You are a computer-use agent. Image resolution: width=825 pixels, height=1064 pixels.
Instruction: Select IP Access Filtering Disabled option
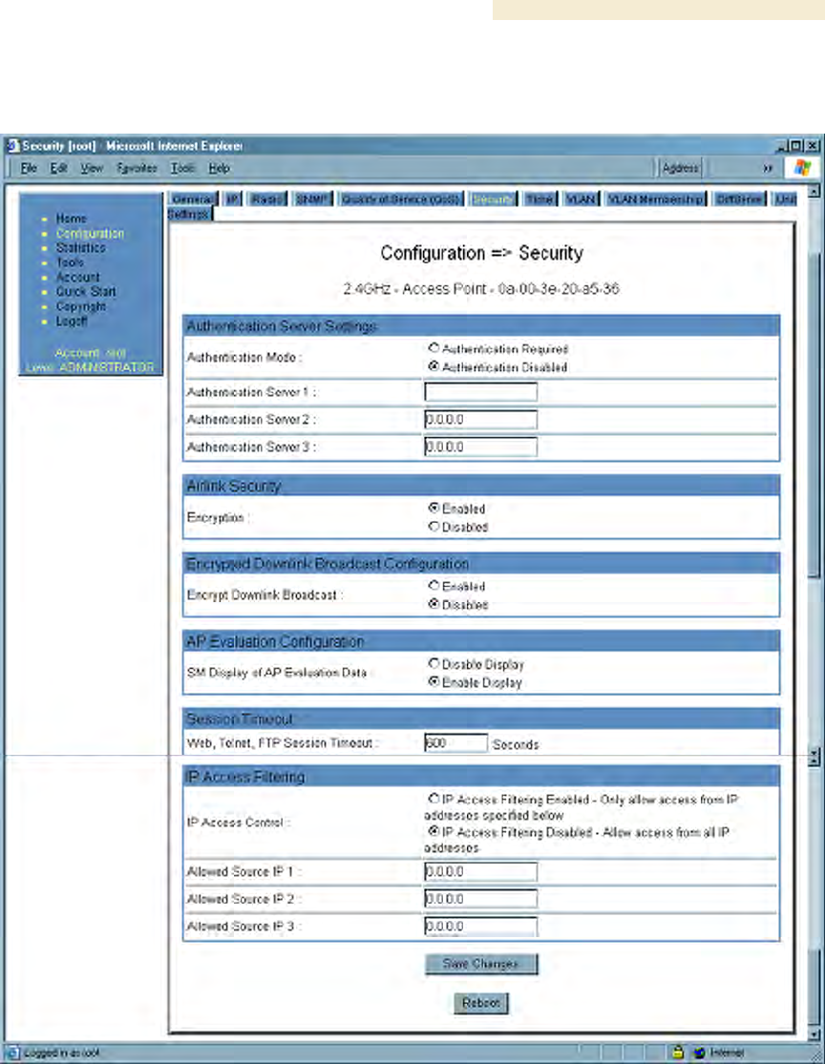[434, 830]
